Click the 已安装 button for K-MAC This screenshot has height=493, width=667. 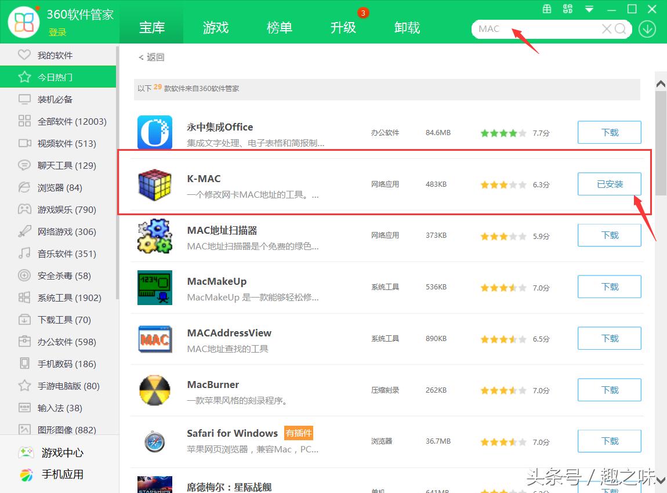609,184
